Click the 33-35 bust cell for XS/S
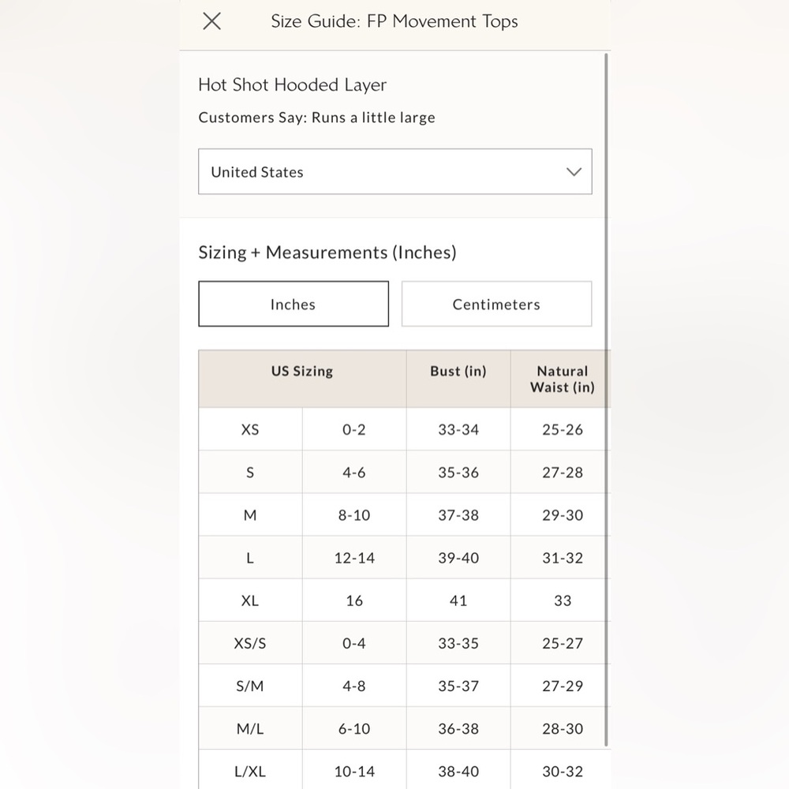The height and width of the screenshot is (789, 789). [458, 644]
